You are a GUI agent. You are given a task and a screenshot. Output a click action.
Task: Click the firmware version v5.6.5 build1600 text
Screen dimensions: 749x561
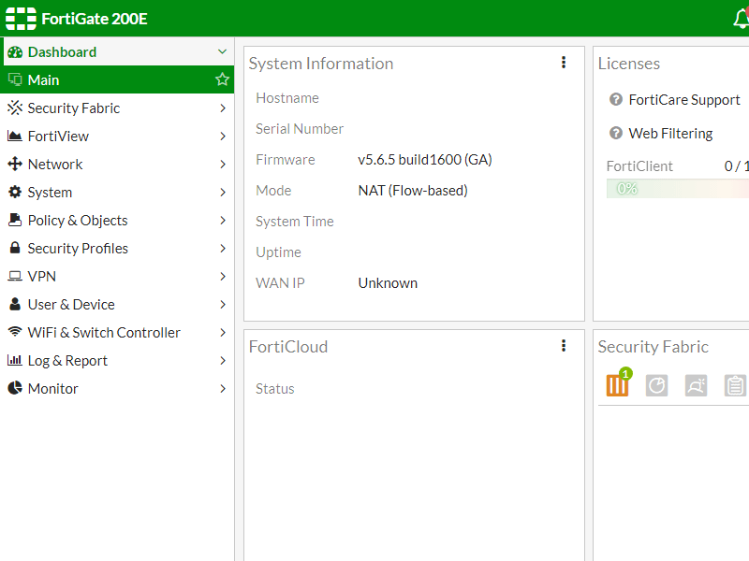(424, 160)
